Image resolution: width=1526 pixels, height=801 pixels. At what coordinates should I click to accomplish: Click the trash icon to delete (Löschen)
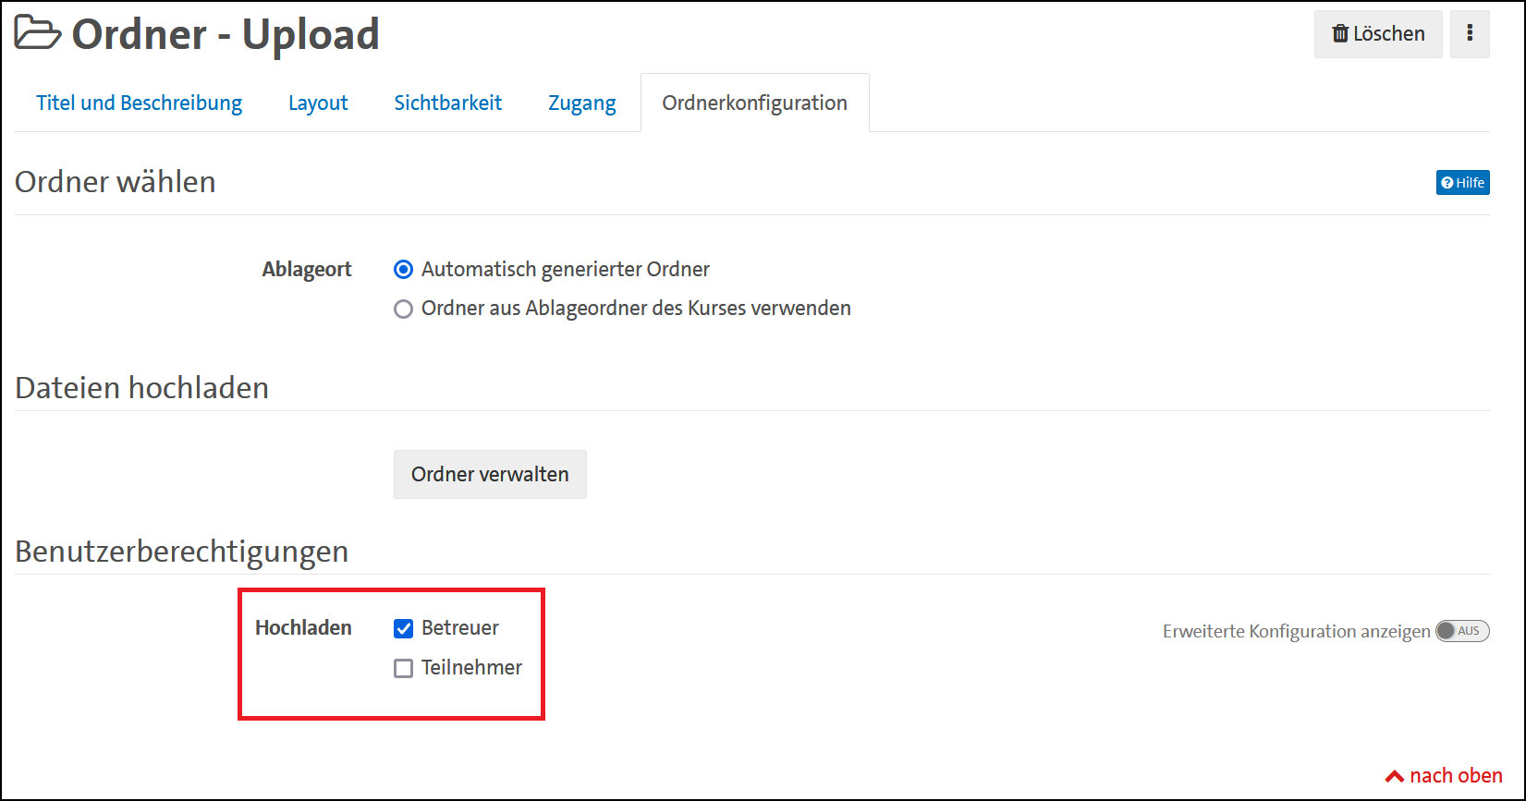coord(1339,34)
